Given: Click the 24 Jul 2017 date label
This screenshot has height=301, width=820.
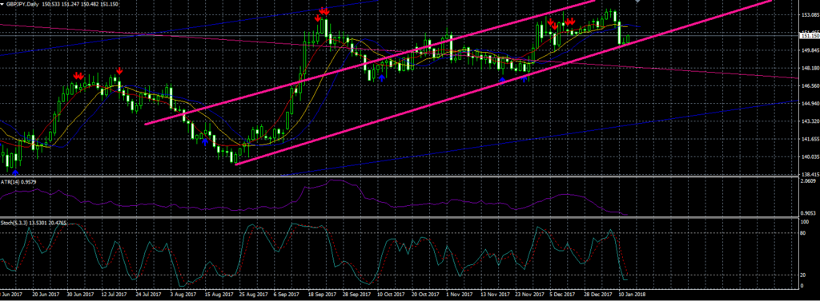Looking at the screenshot, I should (148, 295).
